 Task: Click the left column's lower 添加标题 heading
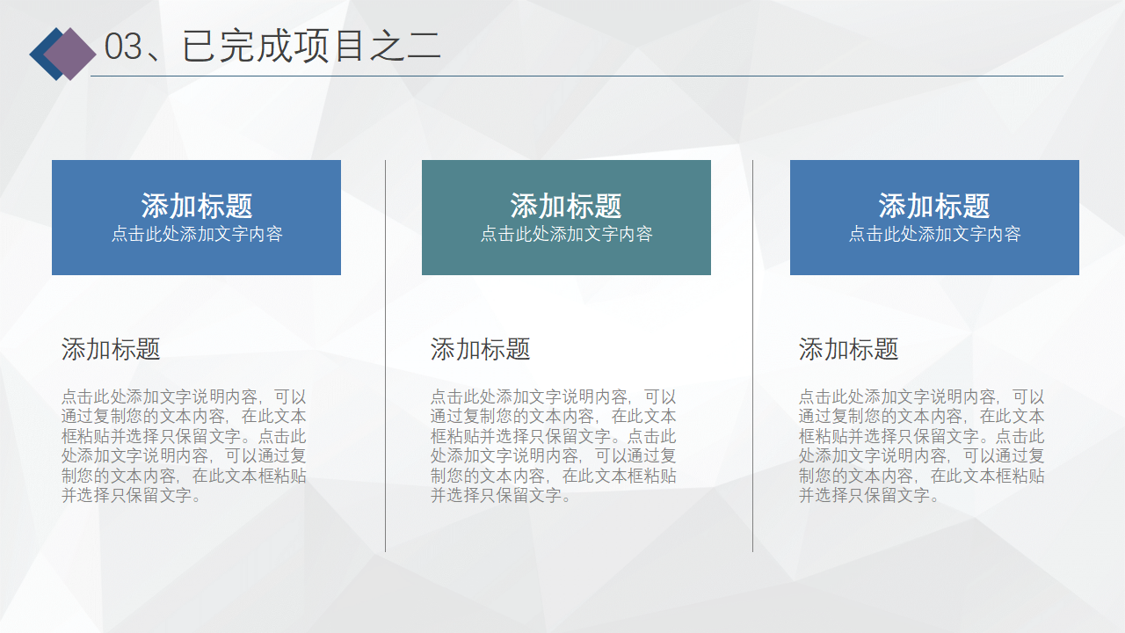click(111, 349)
